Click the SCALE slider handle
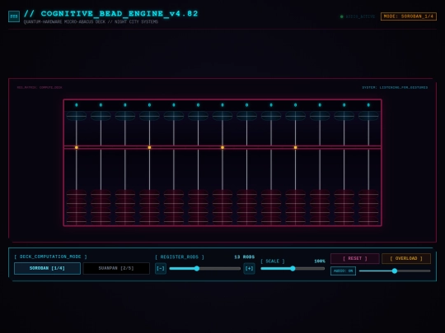 (x=293, y=268)
